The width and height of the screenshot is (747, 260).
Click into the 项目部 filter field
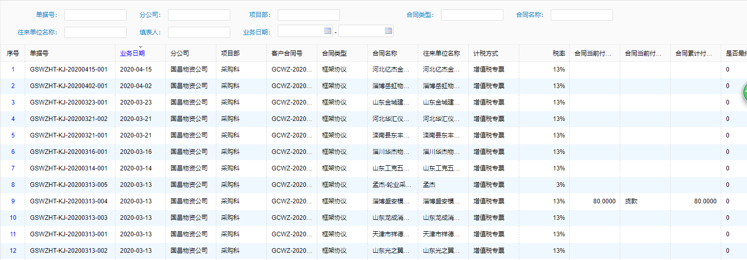(x=309, y=15)
